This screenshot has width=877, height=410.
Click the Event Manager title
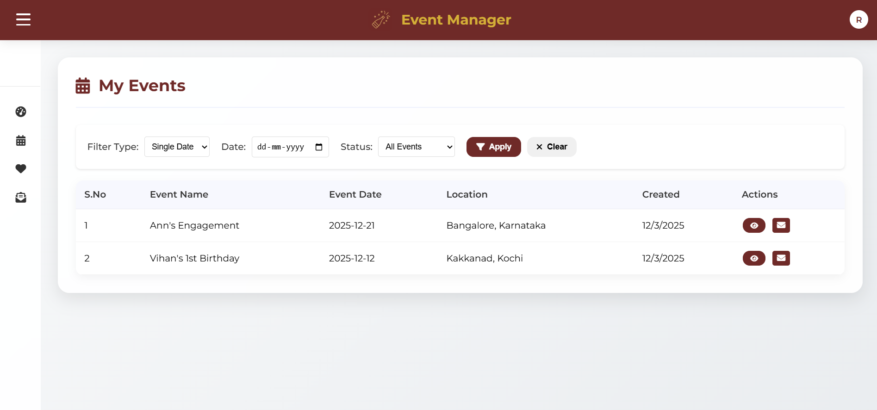456,20
